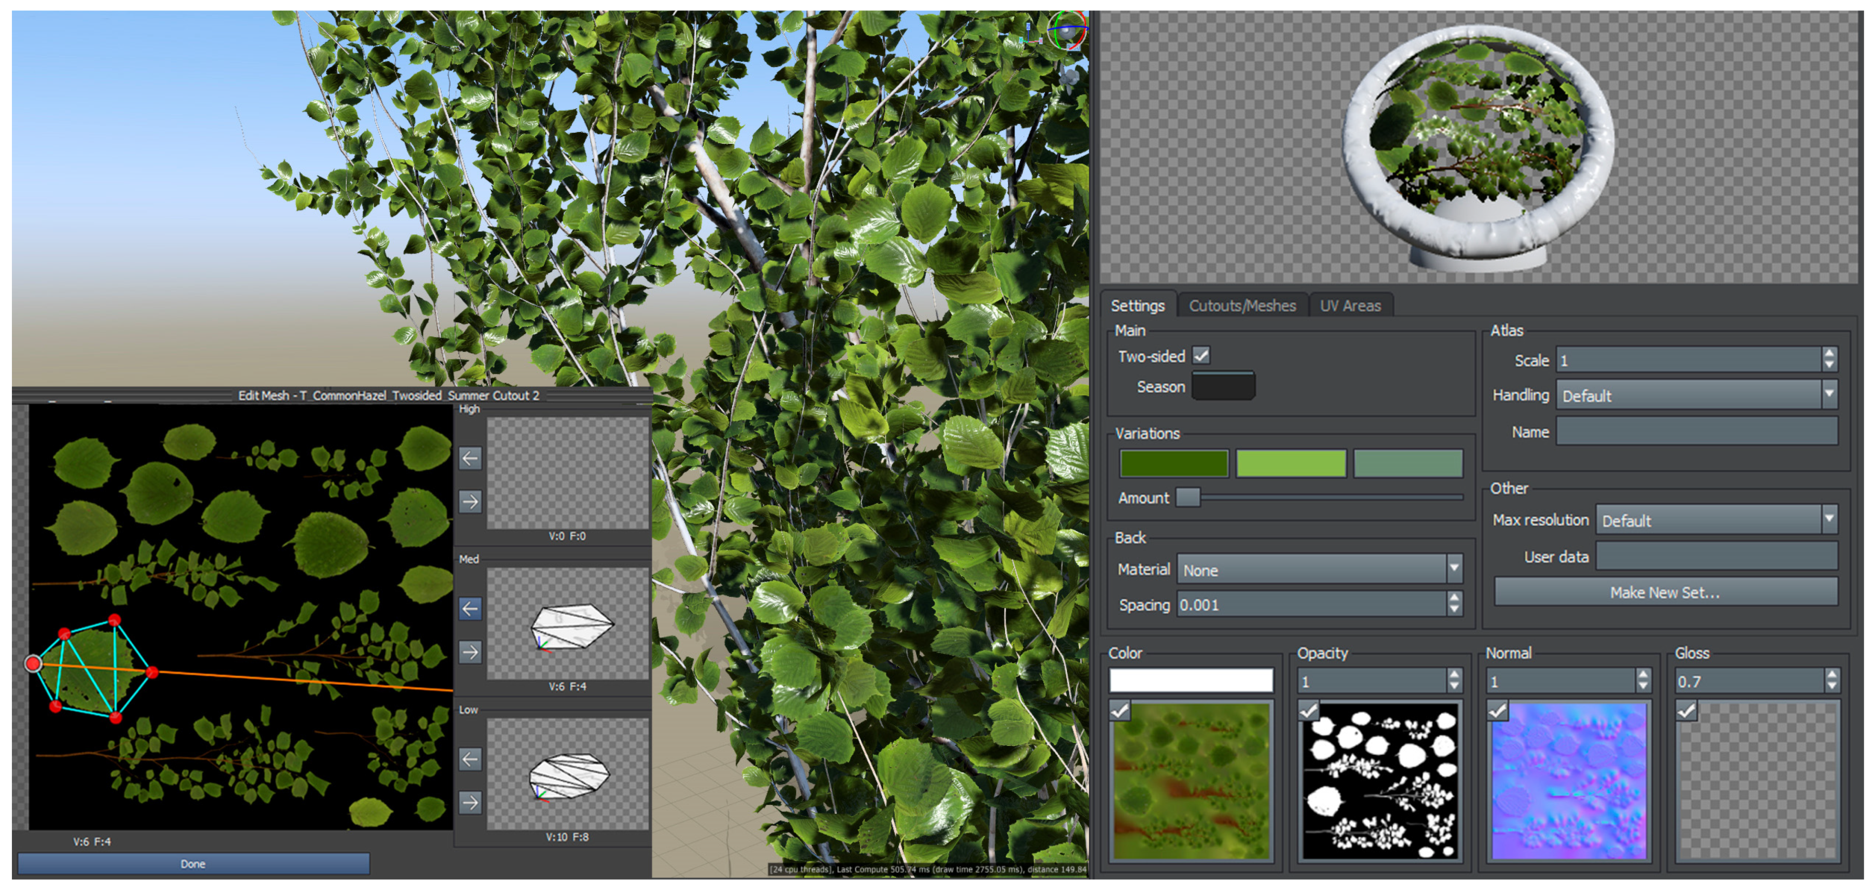This screenshot has height=887, width=1875.
Task: Click the Atlas Scale stepper arrows
Action: [1829, 359]
